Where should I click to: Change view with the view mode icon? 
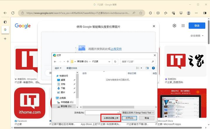tap(138, 68)
